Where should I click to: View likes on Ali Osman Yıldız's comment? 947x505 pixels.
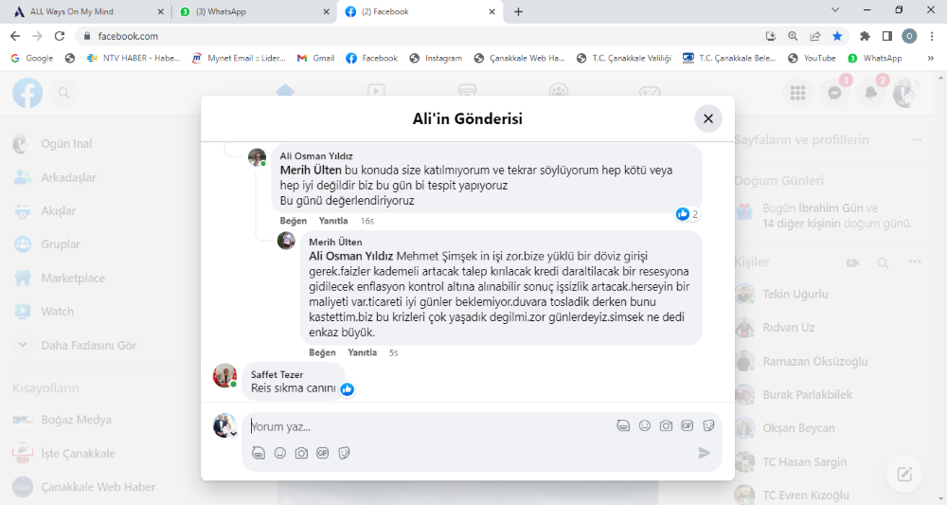click(688, 214)
